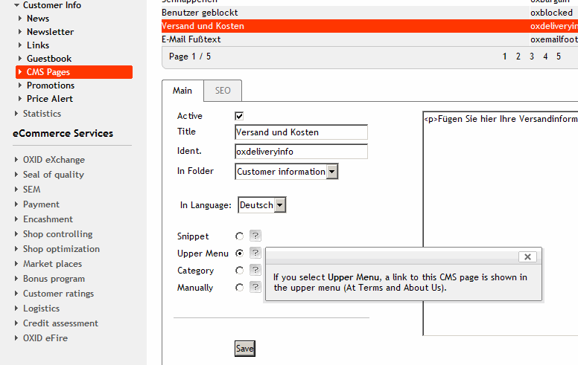
Task: Select the Snippet radio button
Action: coord(239,236)
